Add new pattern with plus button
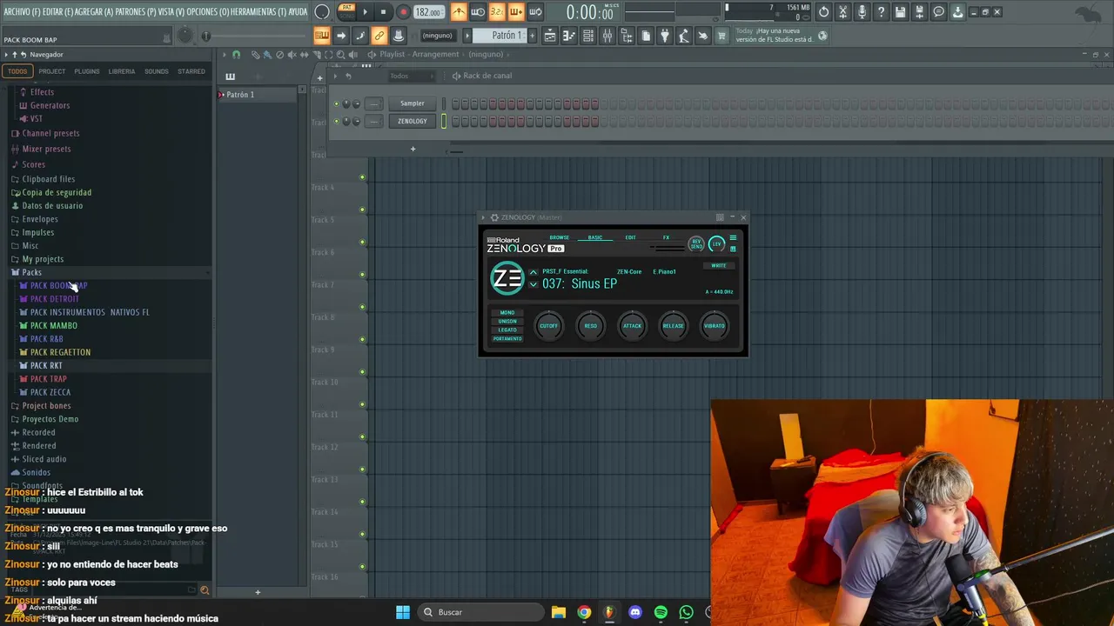This screenshot has width=1114, height=626. tap(532, 36)
